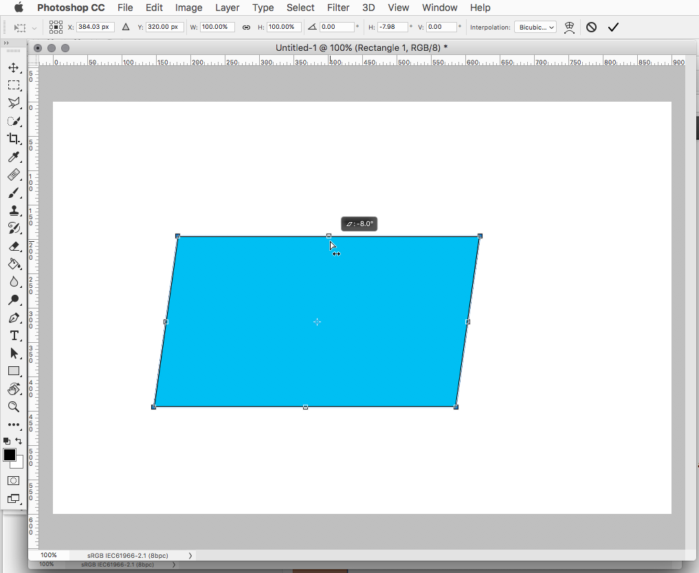
Task: Open the Apple menu
Action: pos(19,7)
